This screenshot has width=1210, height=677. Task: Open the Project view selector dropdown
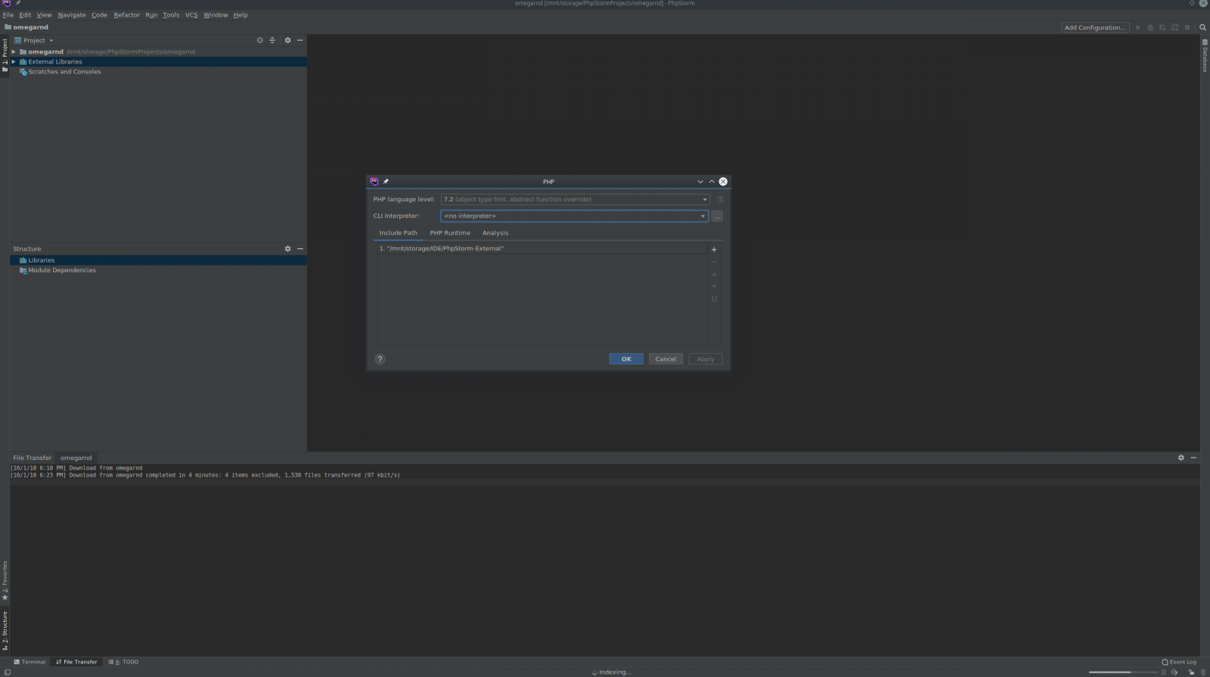pos(34,40)
